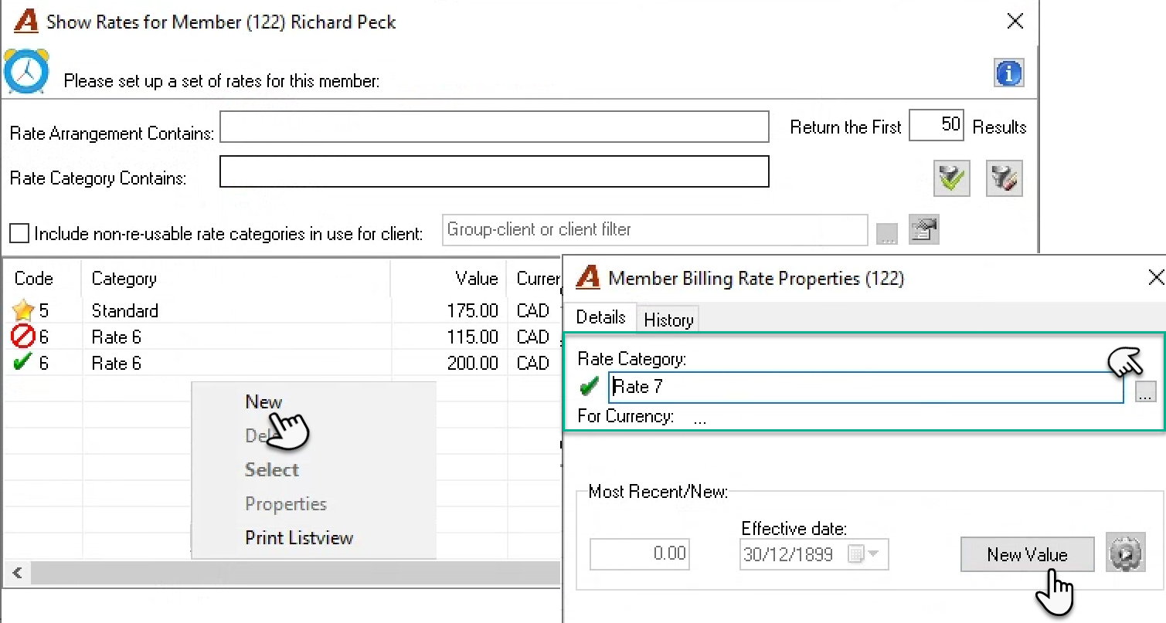Clear the filter using the eraser funnel icon

tap(1005, 179)
